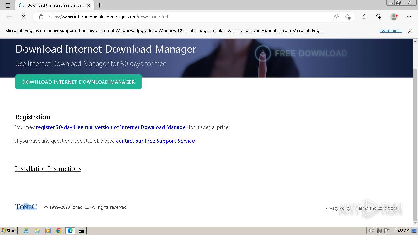
Task: View site information lock icon
Action: coord(41,17)
